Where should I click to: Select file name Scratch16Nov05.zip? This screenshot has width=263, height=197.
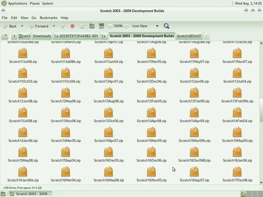[152, 180]
